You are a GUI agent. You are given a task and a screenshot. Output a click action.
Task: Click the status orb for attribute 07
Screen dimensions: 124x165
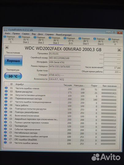(6, 101)
